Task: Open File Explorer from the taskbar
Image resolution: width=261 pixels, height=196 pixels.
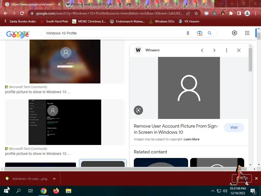Action: 68,191
